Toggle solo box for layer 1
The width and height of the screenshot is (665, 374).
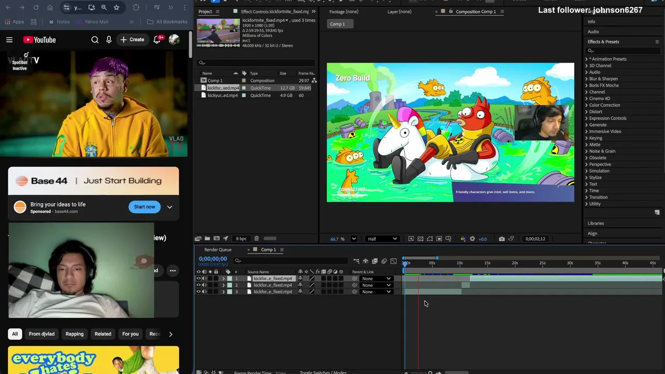(210, 279)
